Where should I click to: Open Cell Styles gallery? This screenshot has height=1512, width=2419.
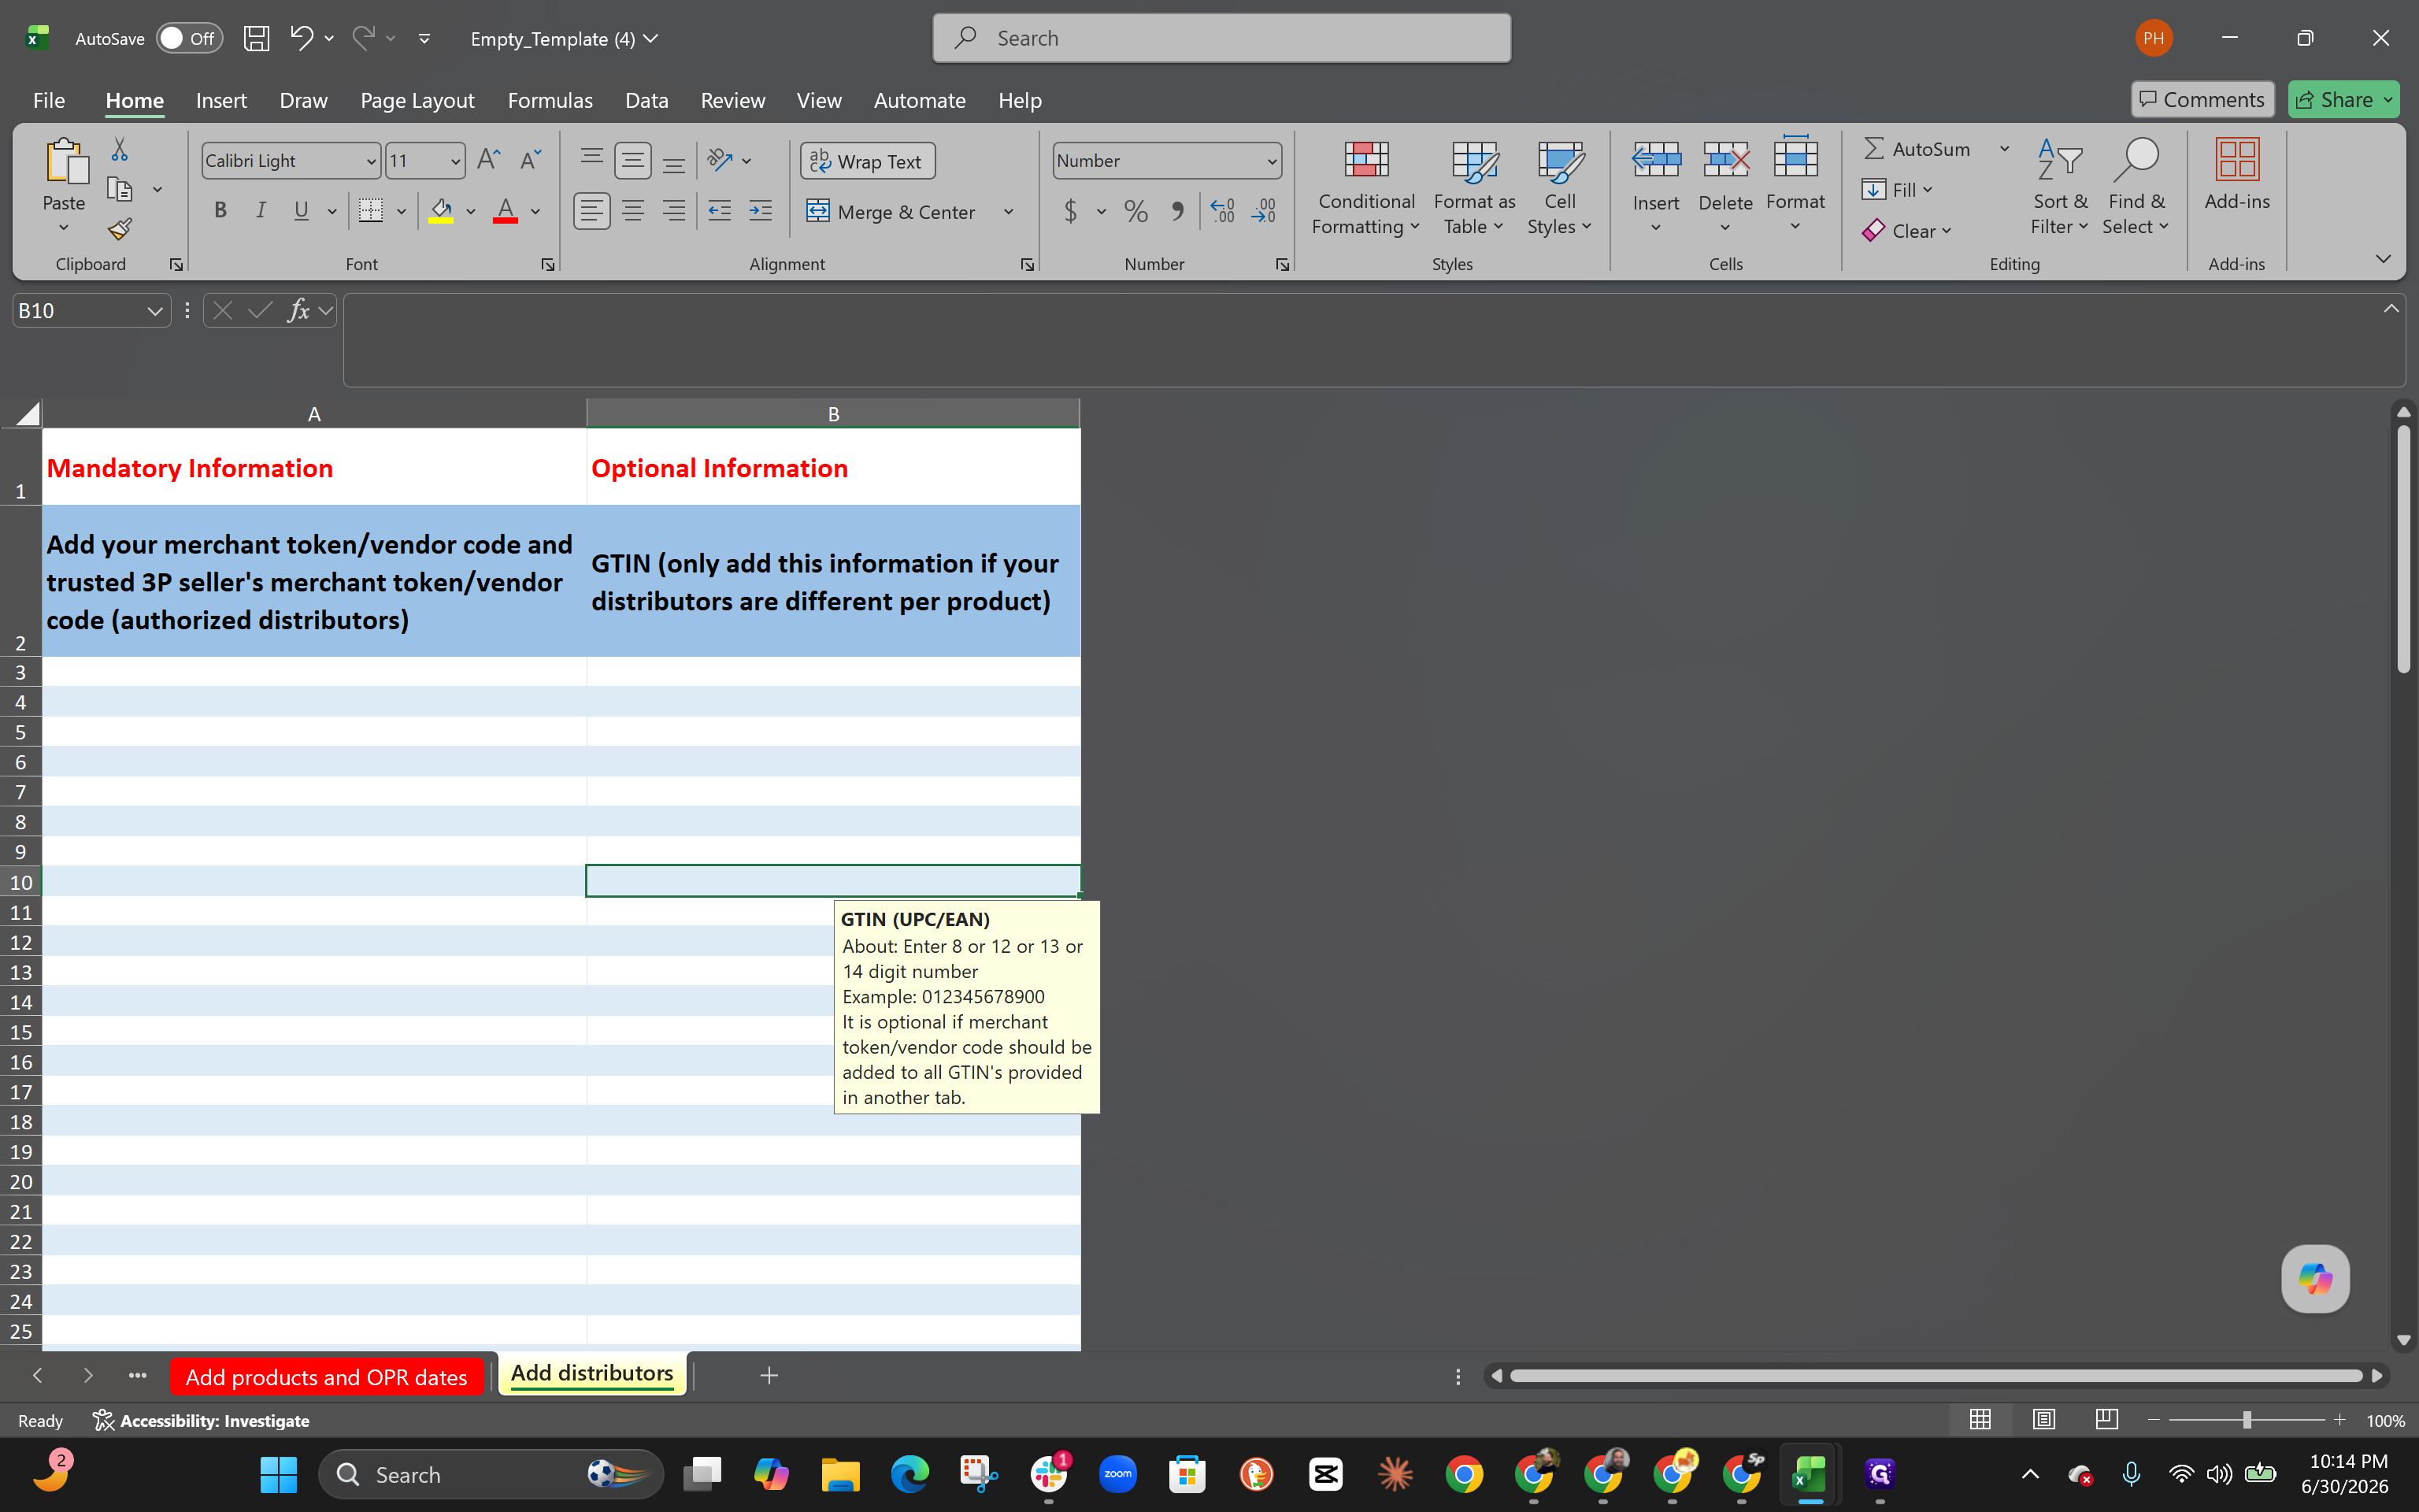(1559, 187)
